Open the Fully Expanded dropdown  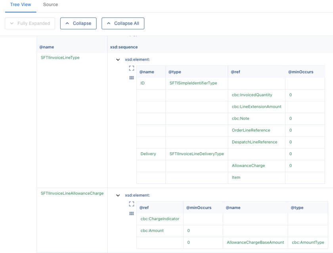30,23
